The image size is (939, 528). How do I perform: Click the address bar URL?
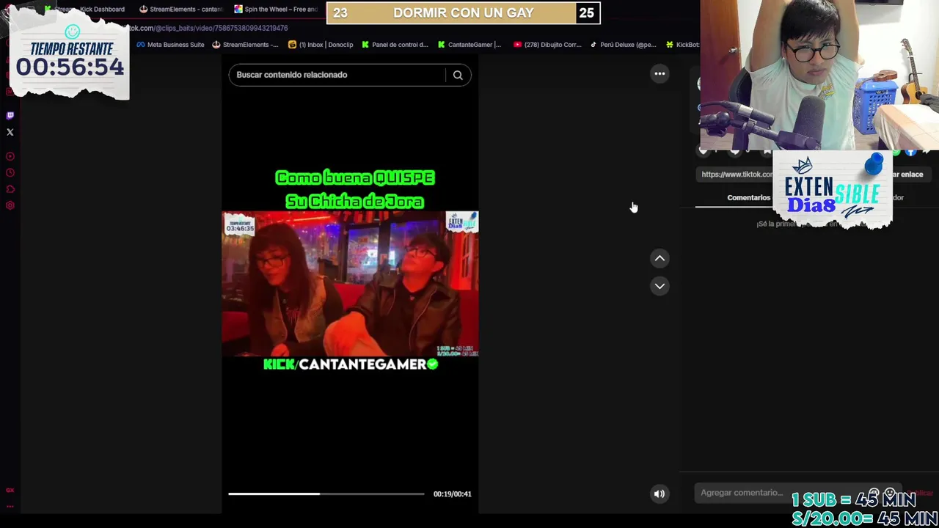(x=209, y=28)
